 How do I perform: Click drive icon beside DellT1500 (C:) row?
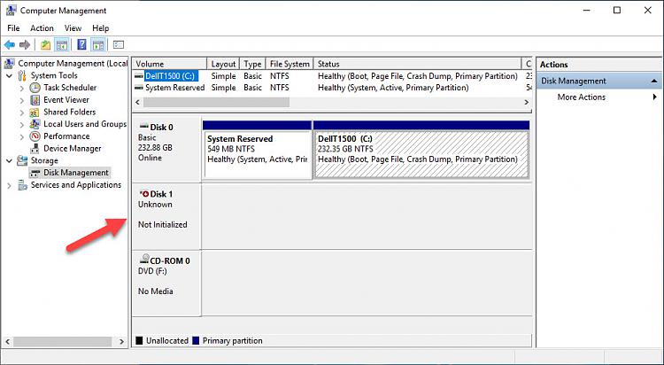click(139, 76)
